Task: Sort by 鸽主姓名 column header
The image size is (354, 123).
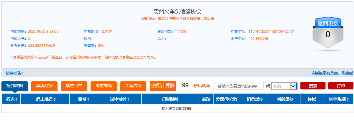Action: point(46,99)
